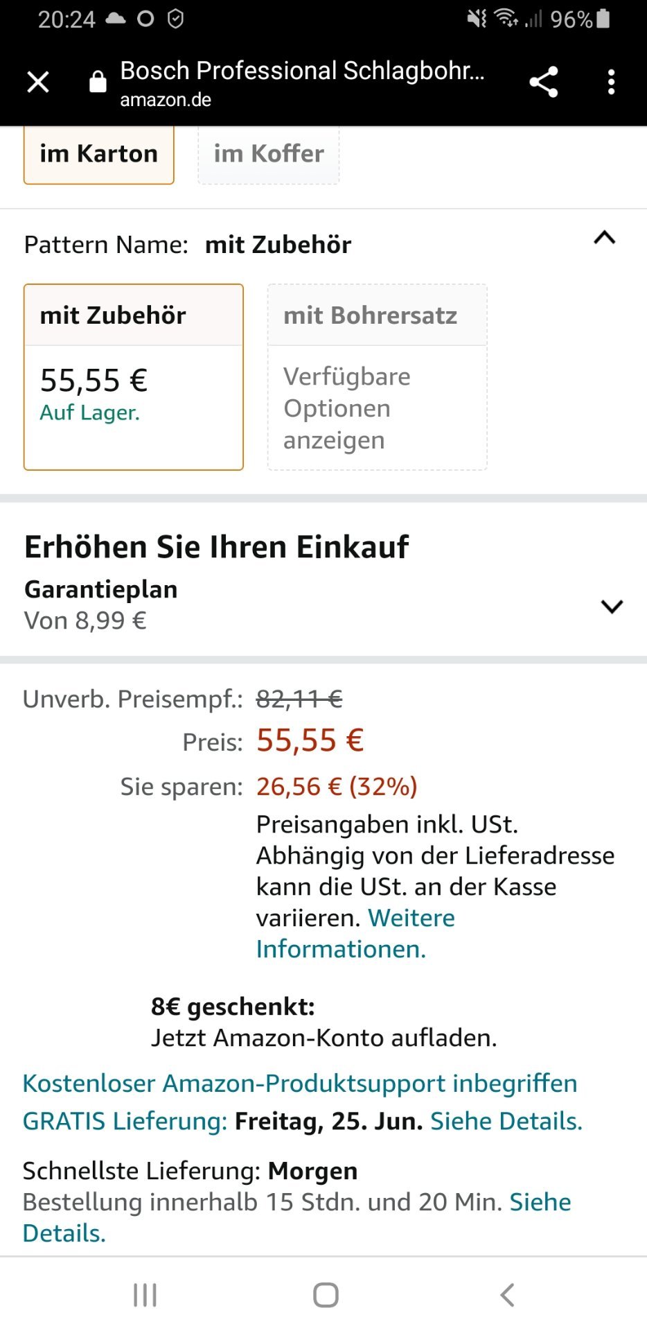The height and width of the screenshot is (1331, 647).
Task: Tap the share icon in header
Action: pyautogui.click(x=543, y=82)
